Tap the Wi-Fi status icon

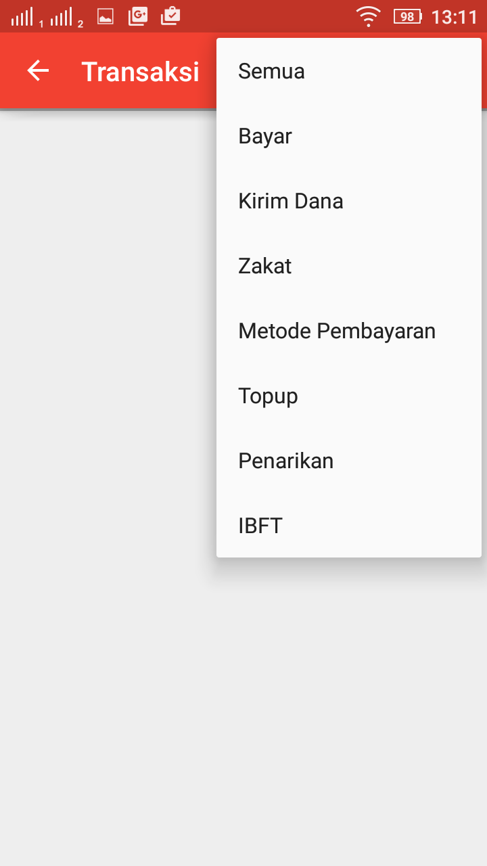(x=368, y=15)
